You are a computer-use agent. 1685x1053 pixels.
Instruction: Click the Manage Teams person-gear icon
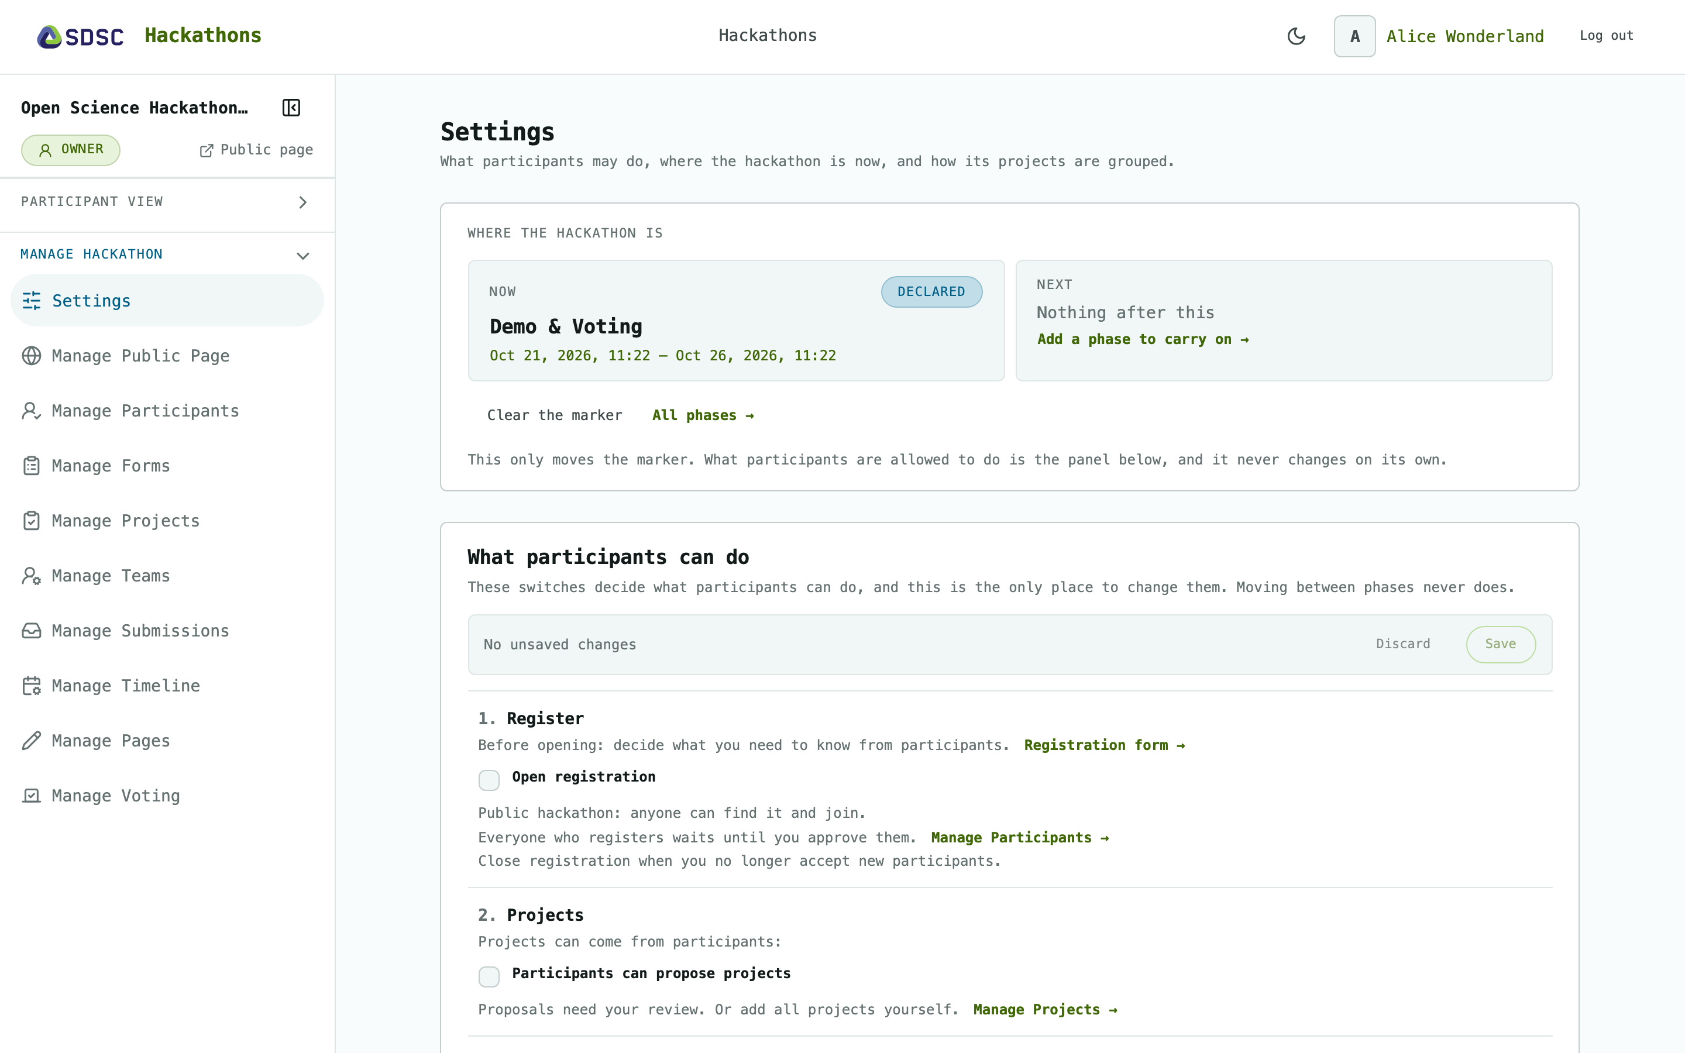(x=32, y=576)
